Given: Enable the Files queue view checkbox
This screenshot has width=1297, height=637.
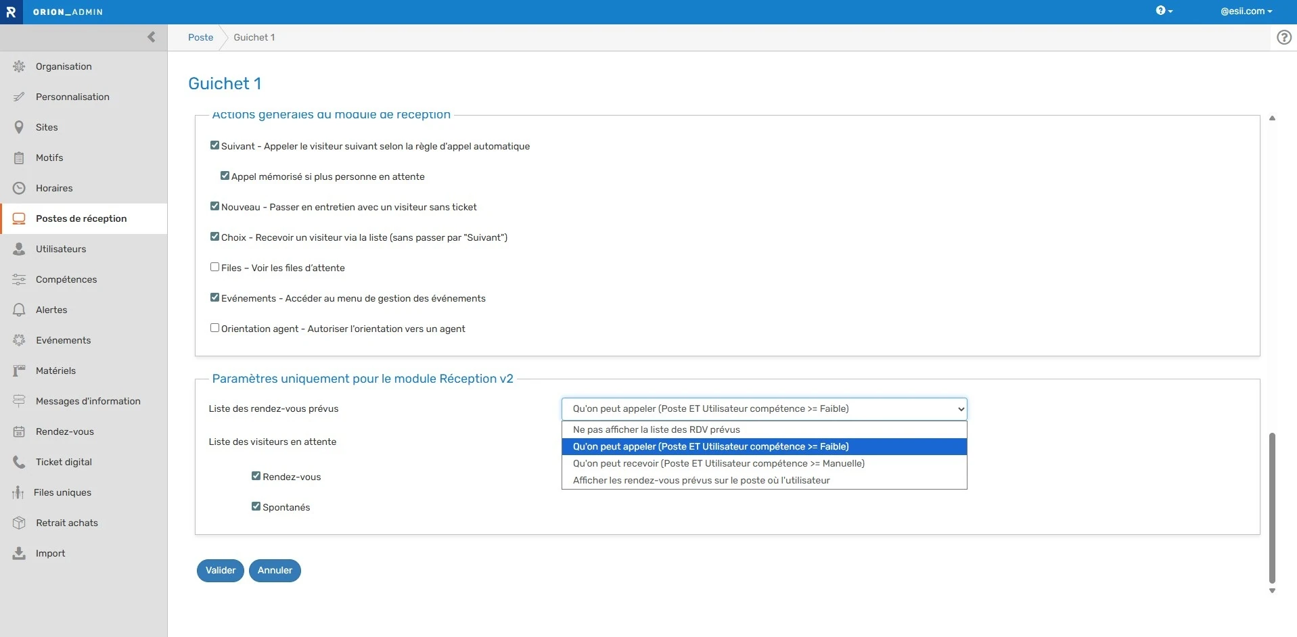Looking at the screenshot, I should [214, 267].
